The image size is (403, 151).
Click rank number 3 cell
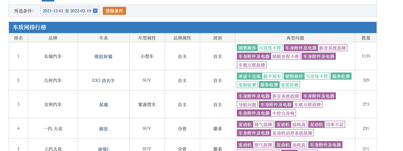click(18, 104)
